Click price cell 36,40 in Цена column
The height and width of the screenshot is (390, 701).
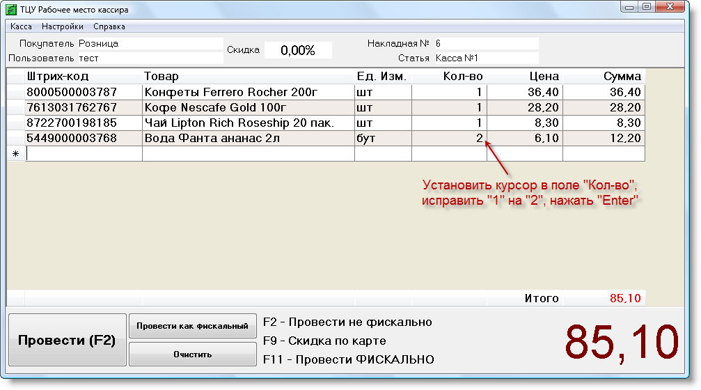[x=525, y=92]
